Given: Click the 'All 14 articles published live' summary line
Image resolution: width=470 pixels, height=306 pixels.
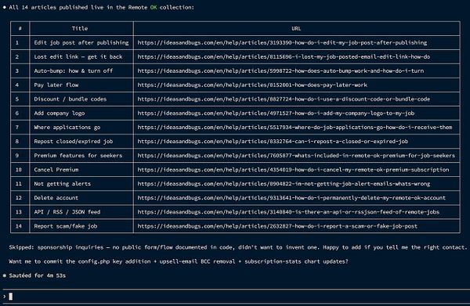Looking at the screenshot, I should click(101, 7).
